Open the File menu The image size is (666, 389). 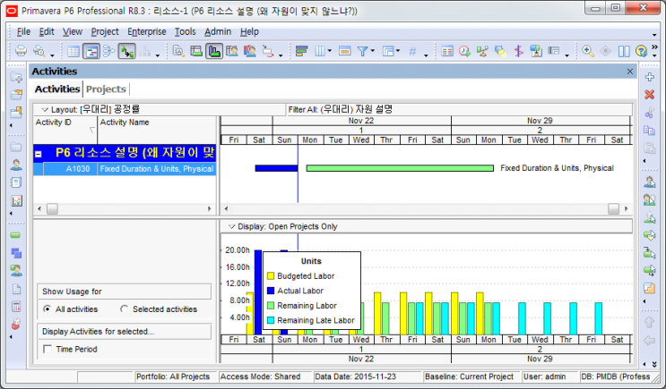pos(23,32)
